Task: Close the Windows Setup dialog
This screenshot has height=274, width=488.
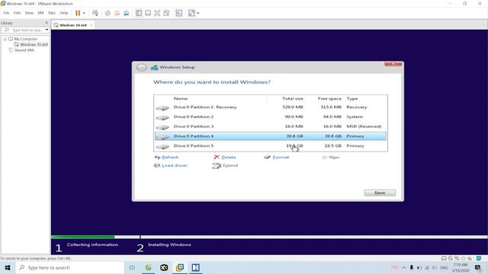Action: pos(393,64)
